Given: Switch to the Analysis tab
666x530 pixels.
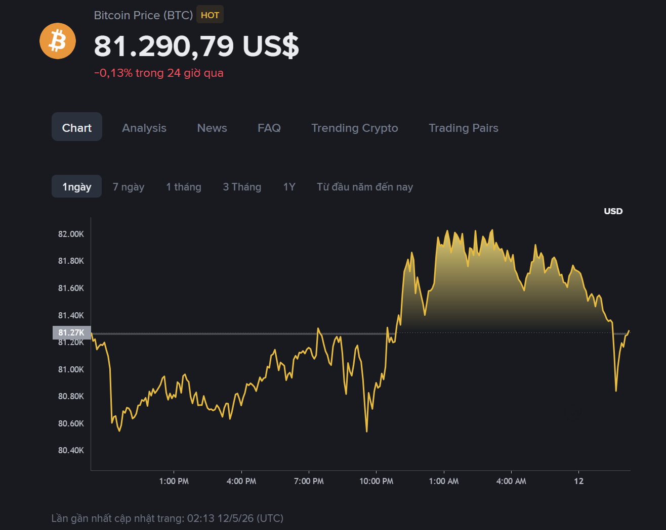Looking at the screenshot, I should point(144,128).
